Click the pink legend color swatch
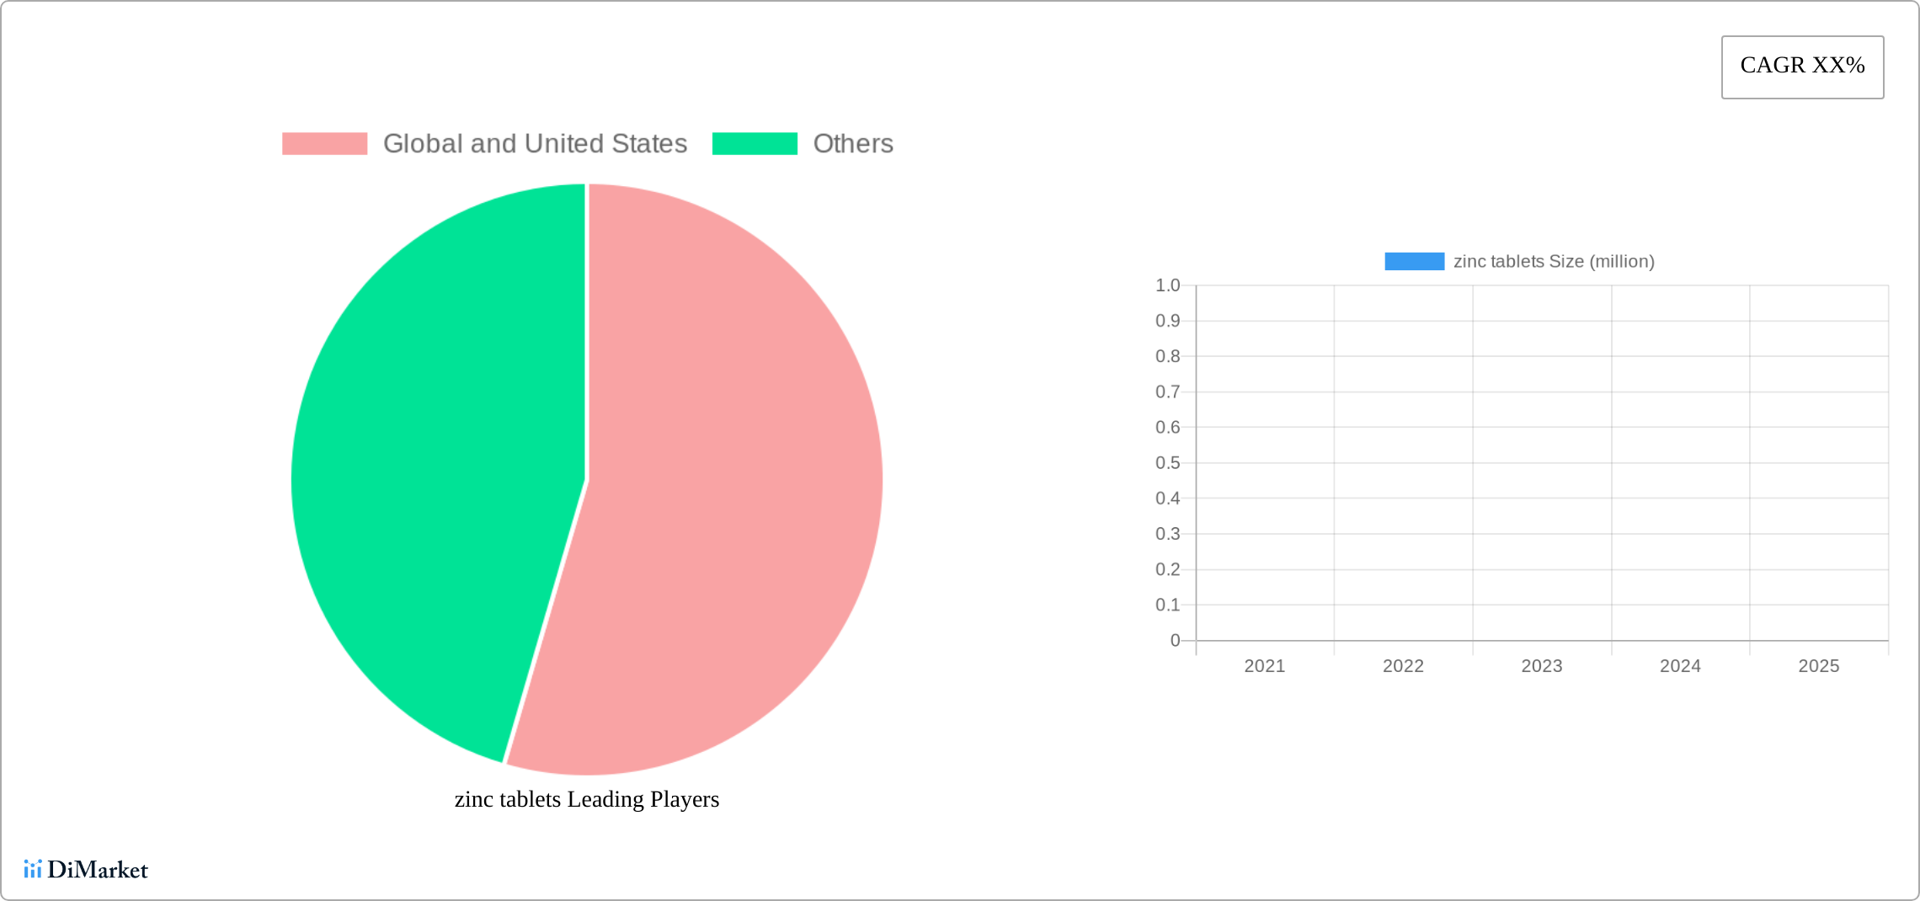Screen dimensions: 1920x901 (325, 144)
